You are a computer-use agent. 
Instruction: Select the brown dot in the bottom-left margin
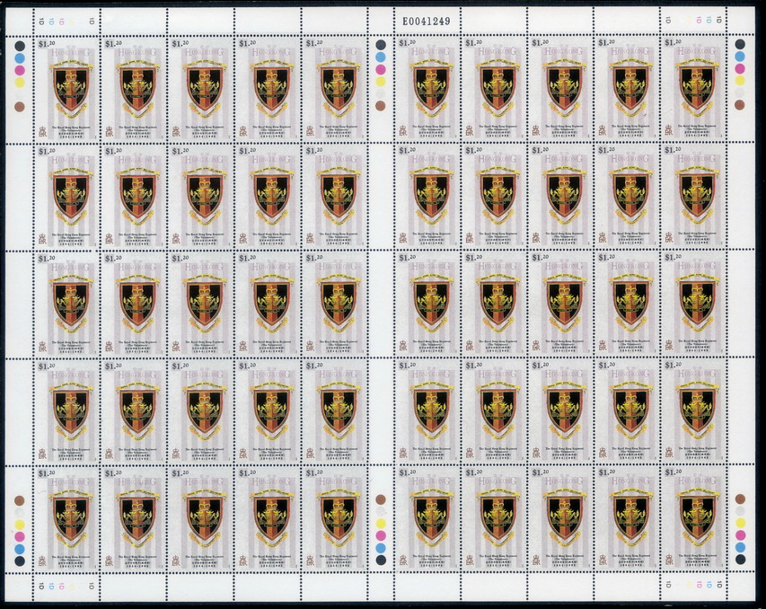pos(20,500)
